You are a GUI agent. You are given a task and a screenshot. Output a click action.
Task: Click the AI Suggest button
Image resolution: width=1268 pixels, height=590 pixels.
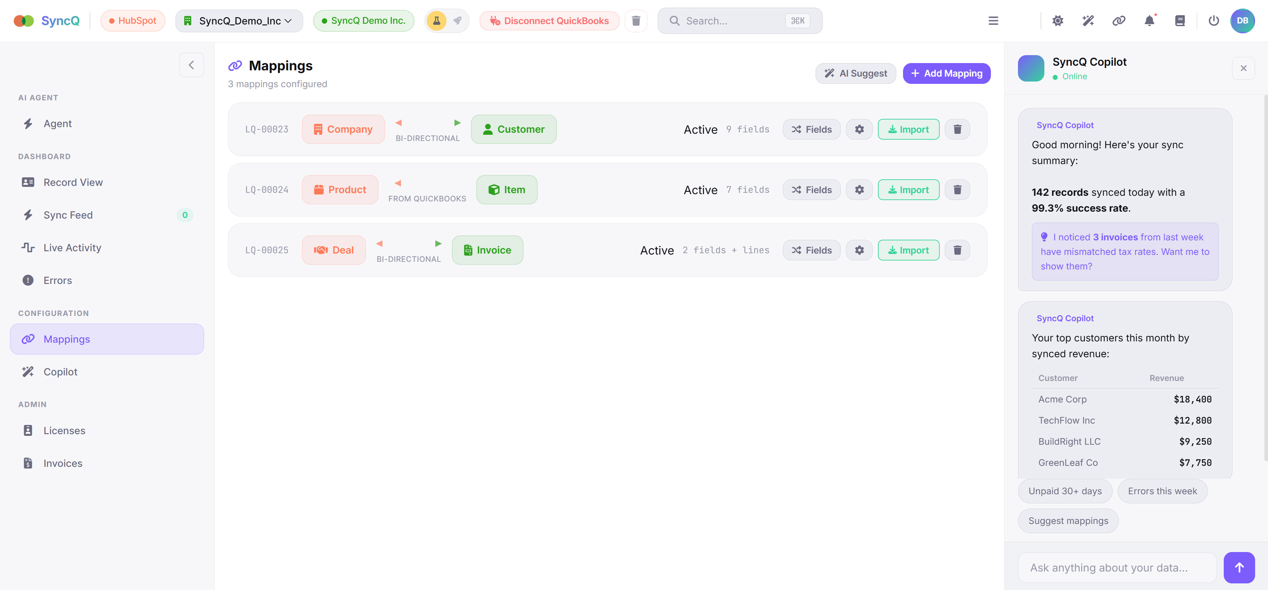(855, 73)
